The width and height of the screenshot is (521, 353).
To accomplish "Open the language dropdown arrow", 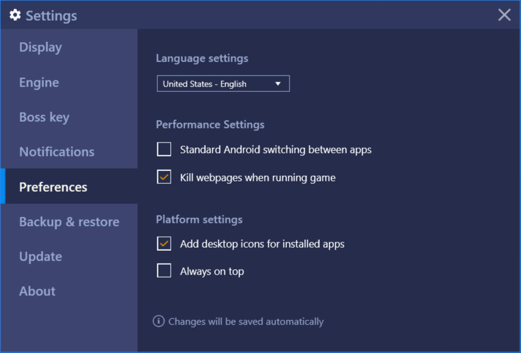I will pyautogui.click(x=278, y=84).
